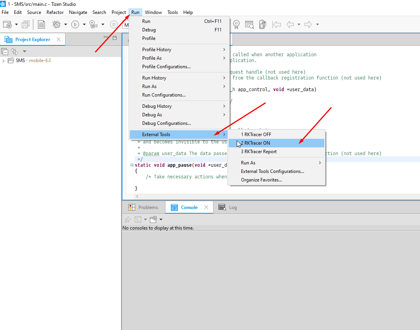Open External Tools Configurations...
The image size is (420, 330).
pyautogui.click(x=272, y=171)
